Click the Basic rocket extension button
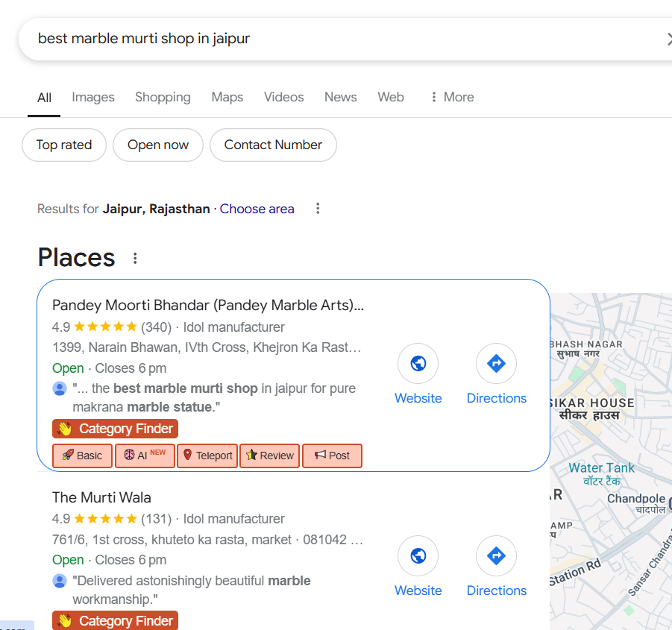The height and width of the screenshot is (630, 672). click(82, 456)
